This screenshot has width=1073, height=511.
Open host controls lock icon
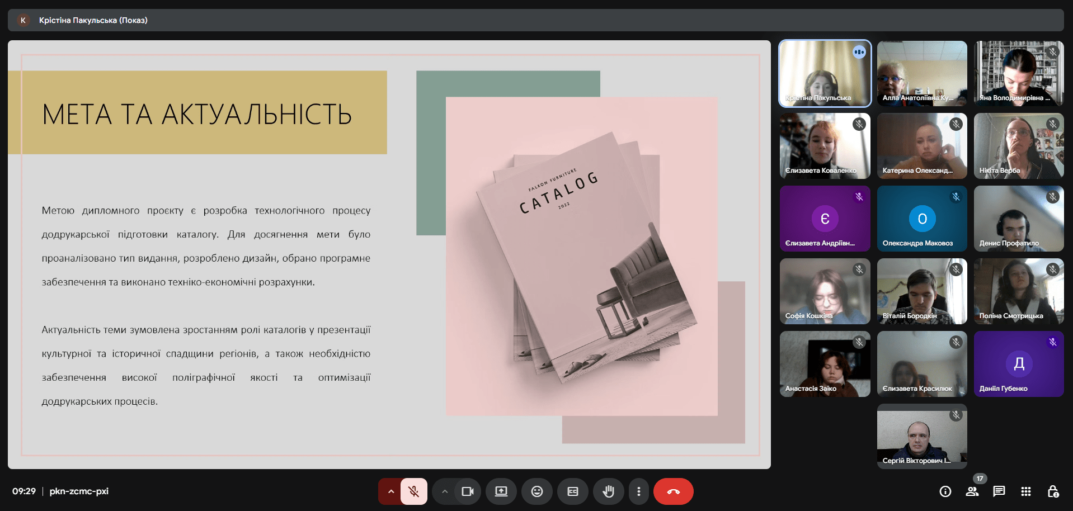(x=1052, y=491)
